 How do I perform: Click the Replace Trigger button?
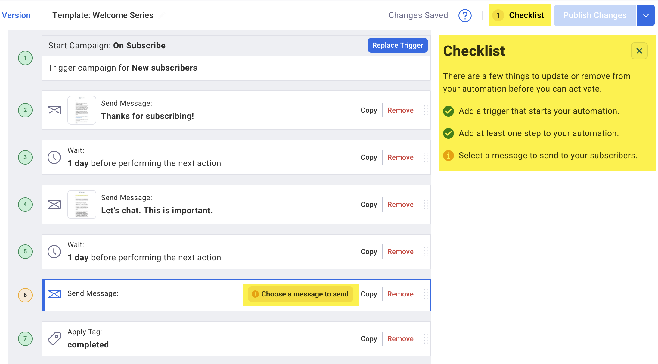[398, 45]
